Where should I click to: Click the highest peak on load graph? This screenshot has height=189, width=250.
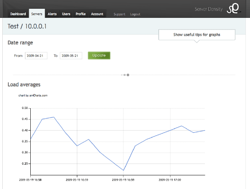(54, 117)
